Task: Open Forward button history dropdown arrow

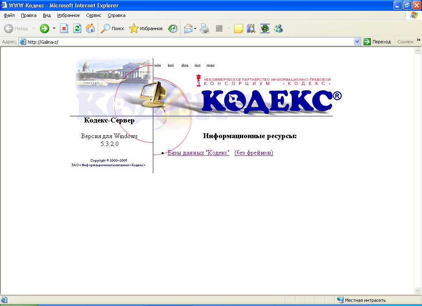Action: click(x=54, y=28)
